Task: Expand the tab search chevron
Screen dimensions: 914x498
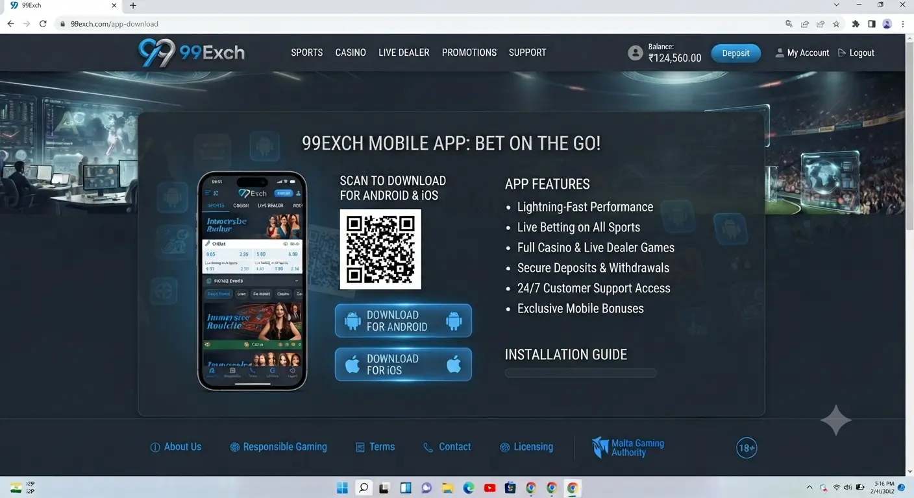Action: point(837,5)
